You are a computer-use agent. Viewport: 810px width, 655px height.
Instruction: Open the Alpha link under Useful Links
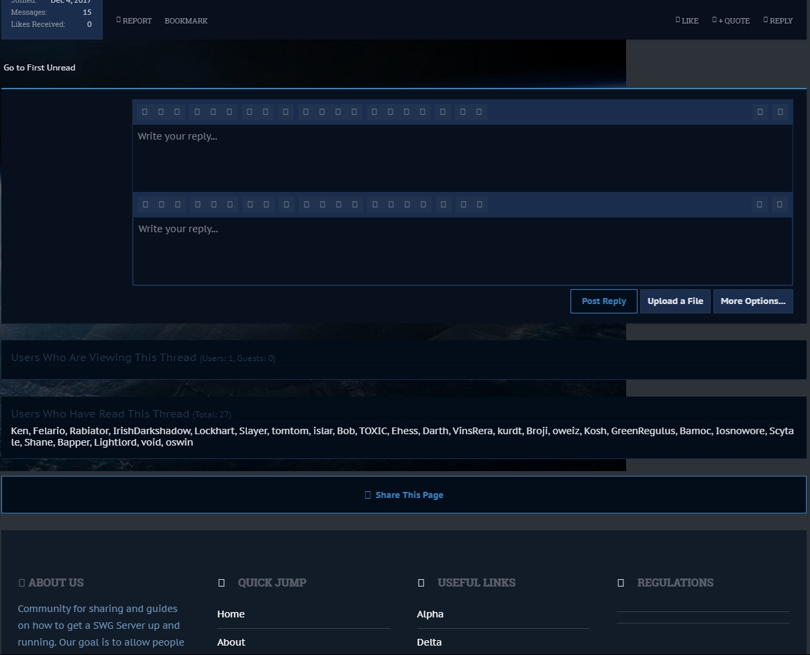430,614
